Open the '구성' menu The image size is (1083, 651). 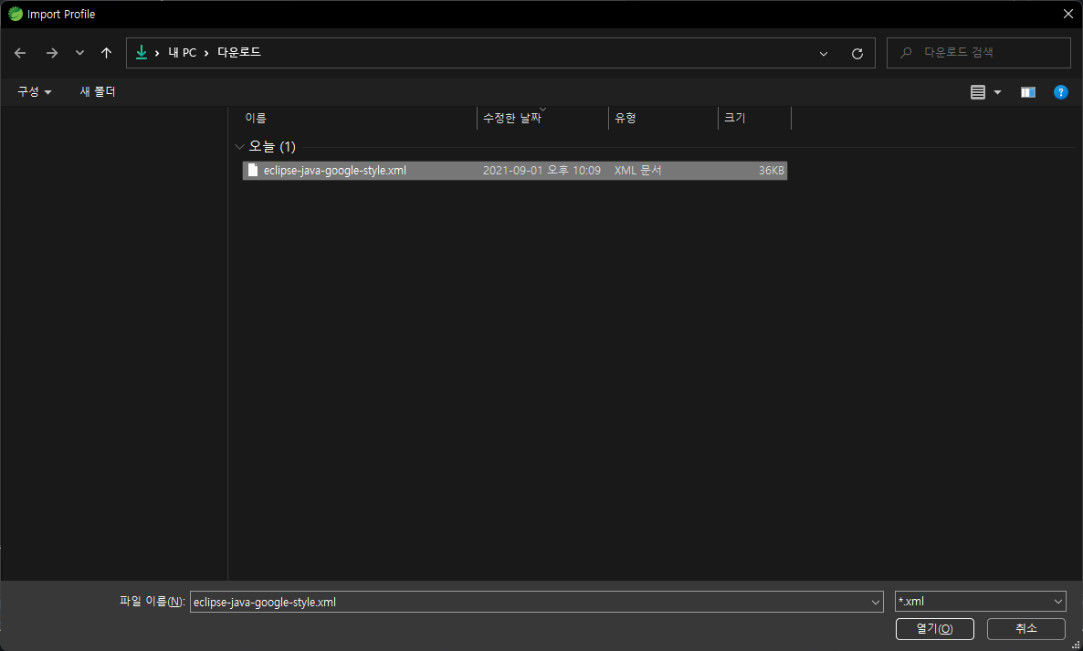coord(34,92)
